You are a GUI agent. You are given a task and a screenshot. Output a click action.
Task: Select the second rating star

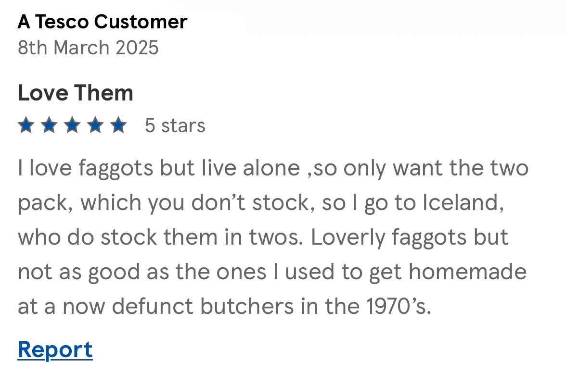tap(49, 126)
